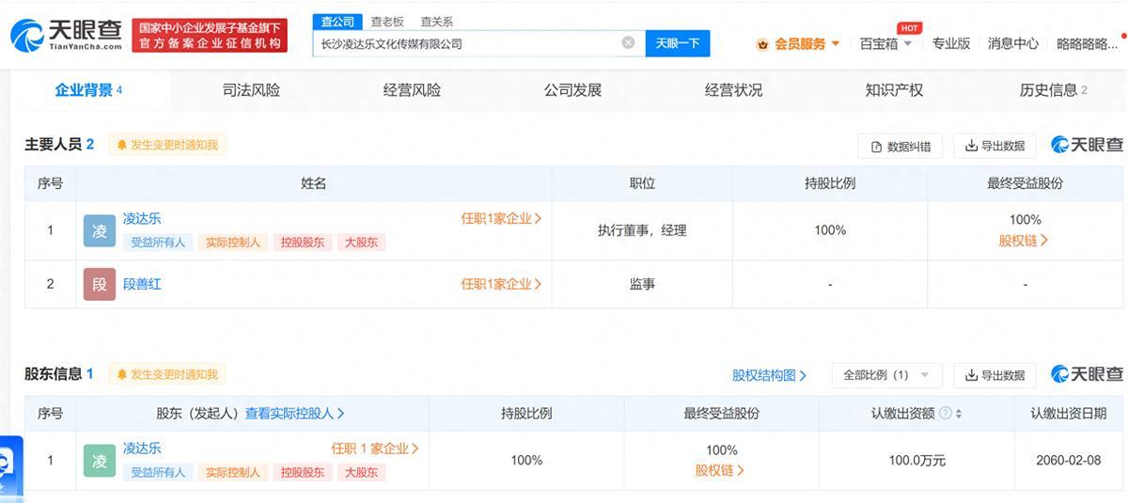The width and height of the screenshot is (1128, 503).
Task: Click the help icon beside 认缴出资额
Action: 945,414
